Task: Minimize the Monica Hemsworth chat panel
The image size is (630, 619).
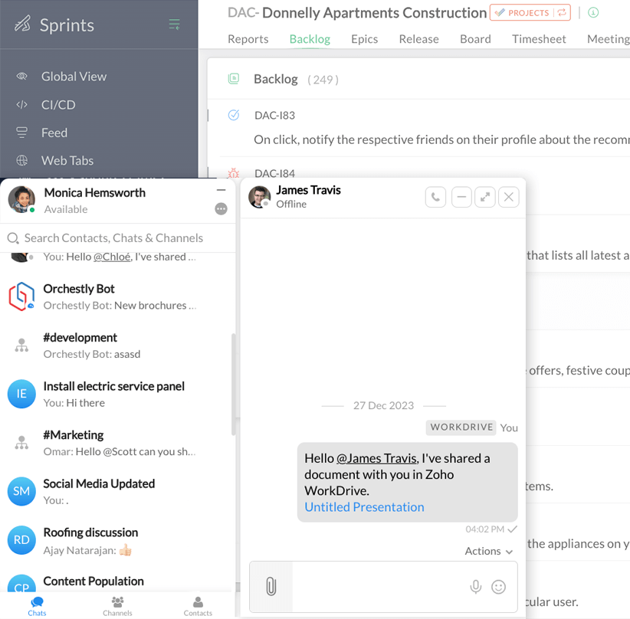Action: pos(221,190)
